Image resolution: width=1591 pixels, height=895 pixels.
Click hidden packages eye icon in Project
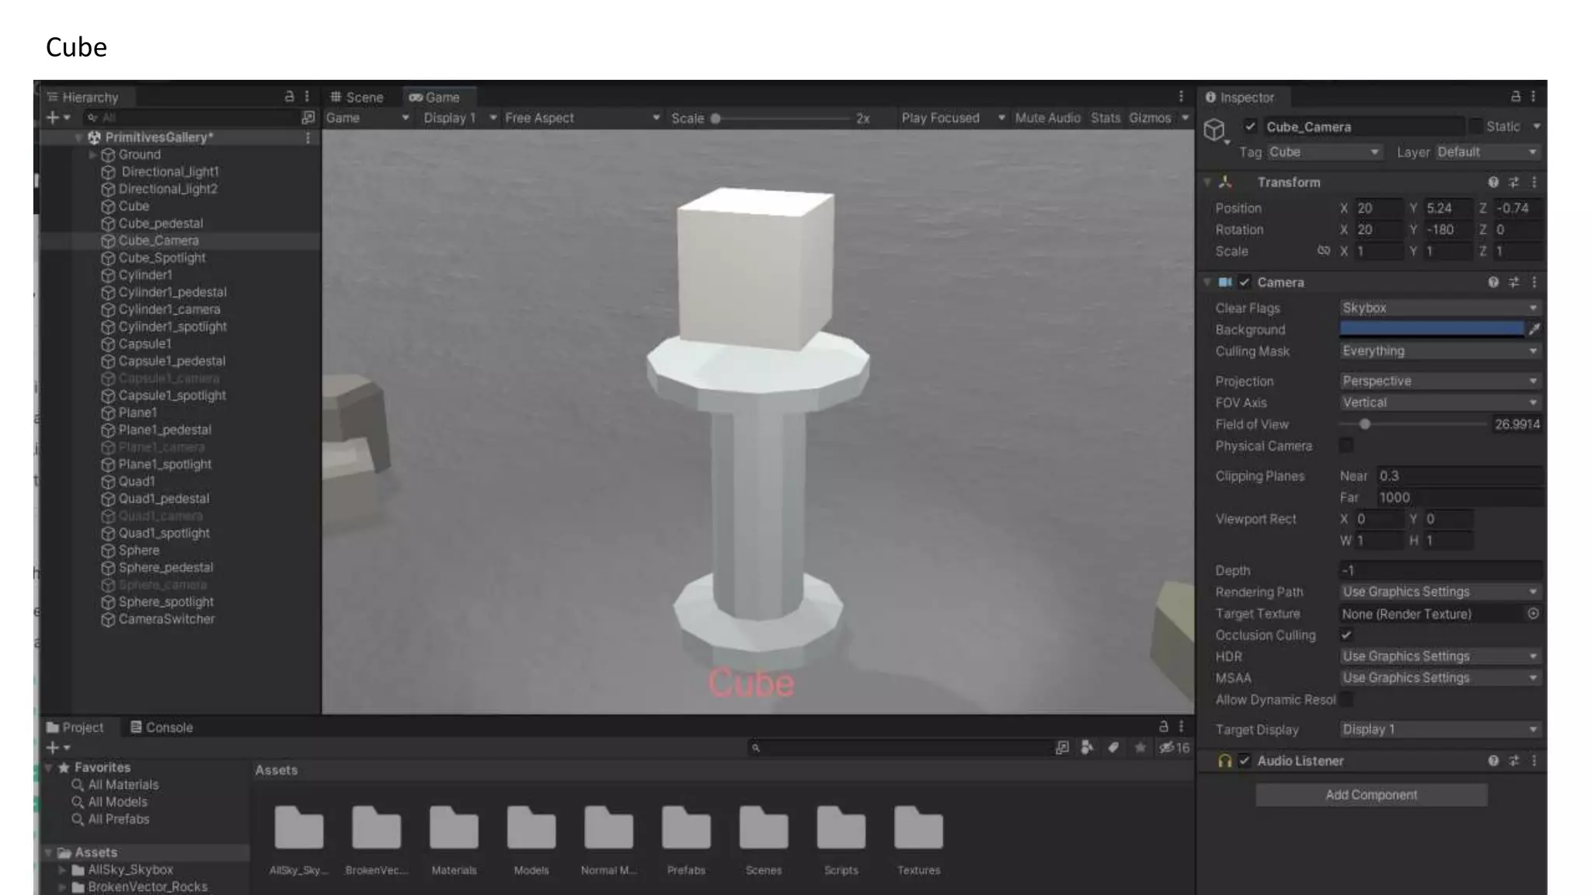click(1166, 747)
